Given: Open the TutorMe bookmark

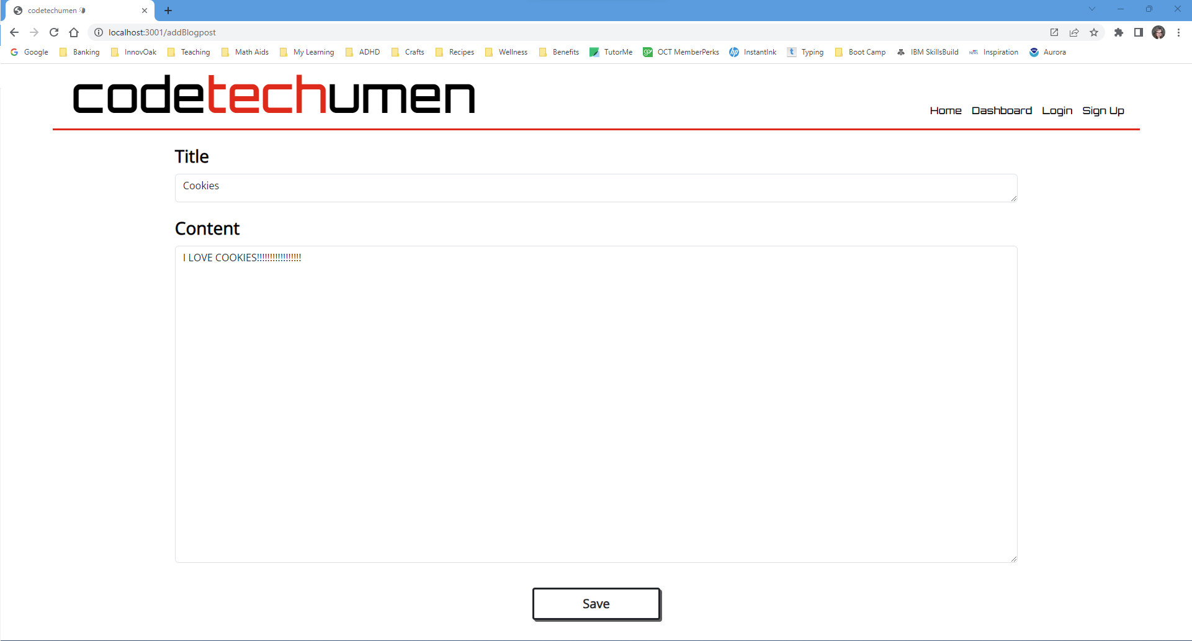Looking at the screenshot, I should [x=617, y=52].
